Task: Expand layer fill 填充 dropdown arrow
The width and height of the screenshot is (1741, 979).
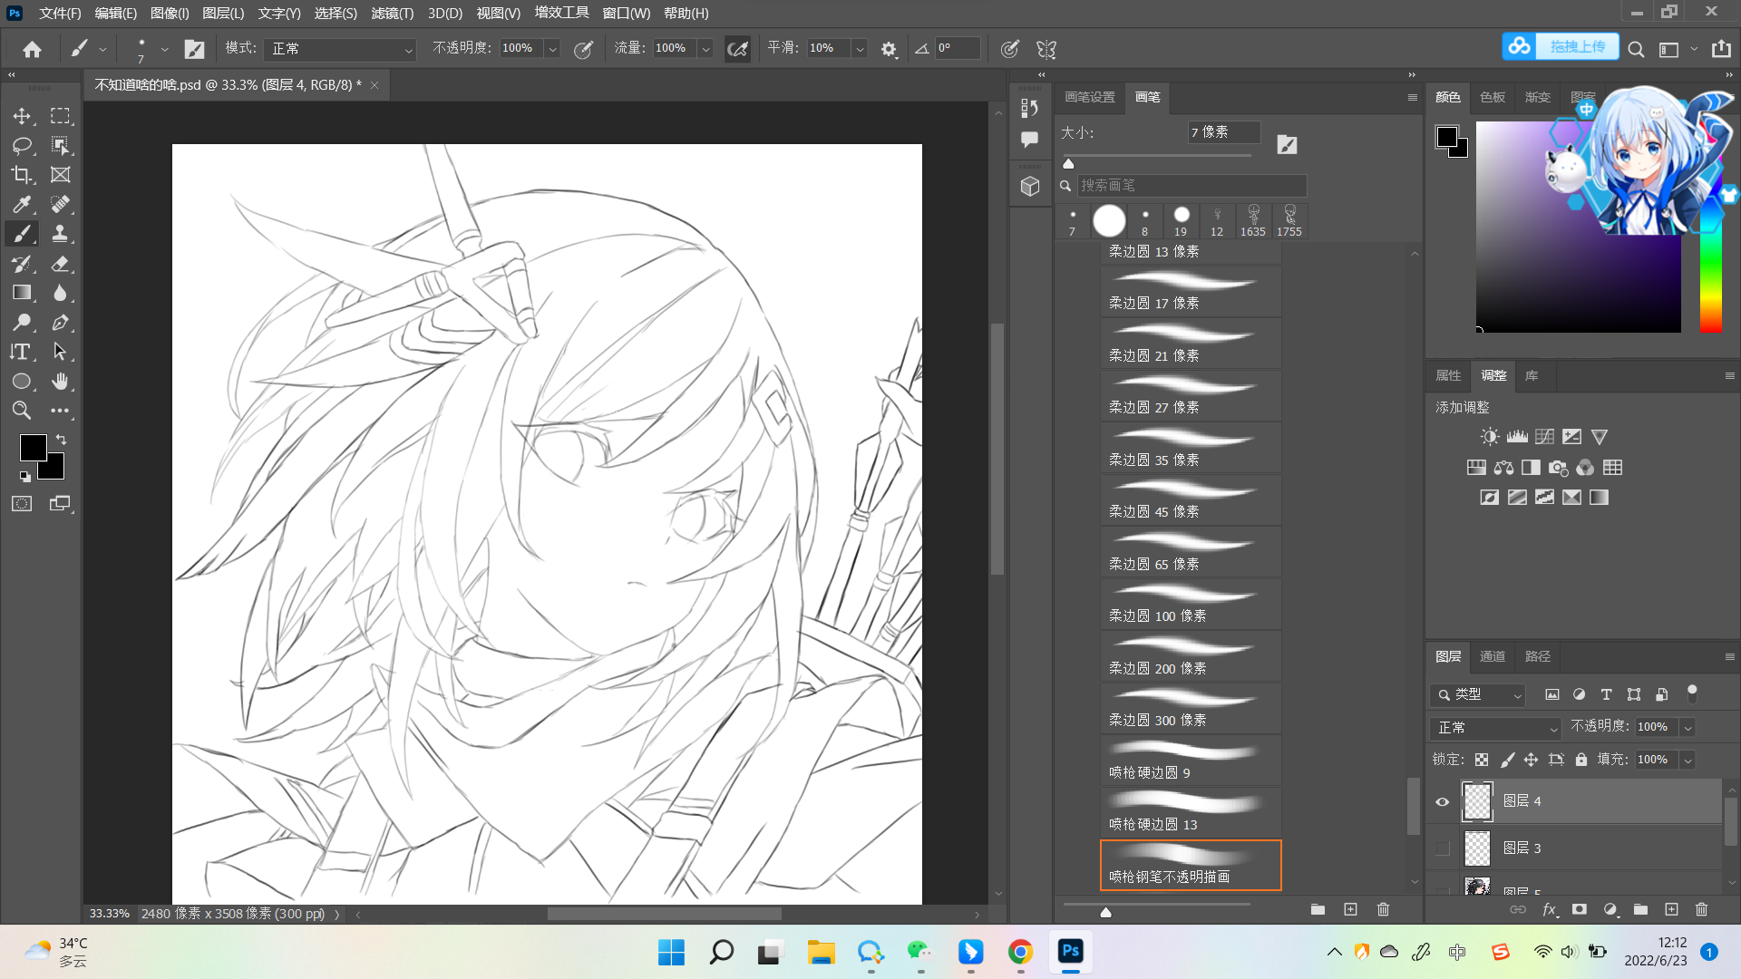Action: tap(1688, 760)
